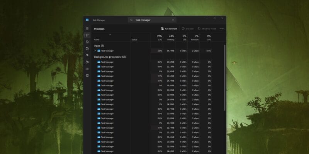Viewport: 309px width, 154px height.
Task: Click the process icon in the 22.9 MB row
Action: click(x=99, y=95)
